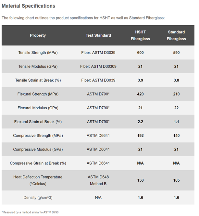
Task: Click the Compressive Strain at Break label
Action: click(38, 163)
